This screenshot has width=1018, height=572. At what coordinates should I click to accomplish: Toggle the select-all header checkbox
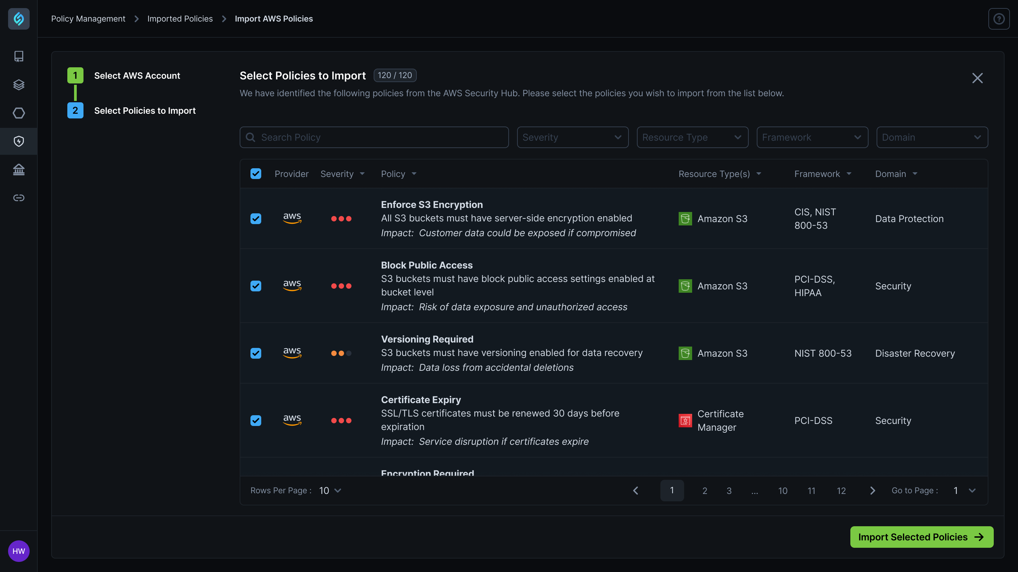(x=256, y=173)
